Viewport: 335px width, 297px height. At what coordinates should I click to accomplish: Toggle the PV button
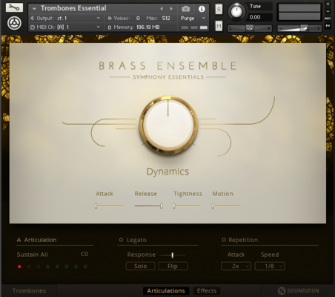point(328,26)
